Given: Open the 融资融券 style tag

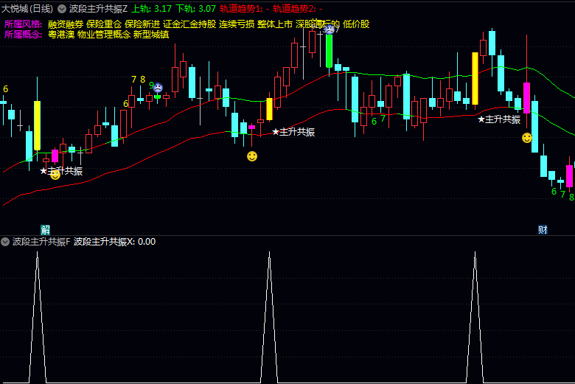Looking at the screenshot, I should click(x=66, y=24).
